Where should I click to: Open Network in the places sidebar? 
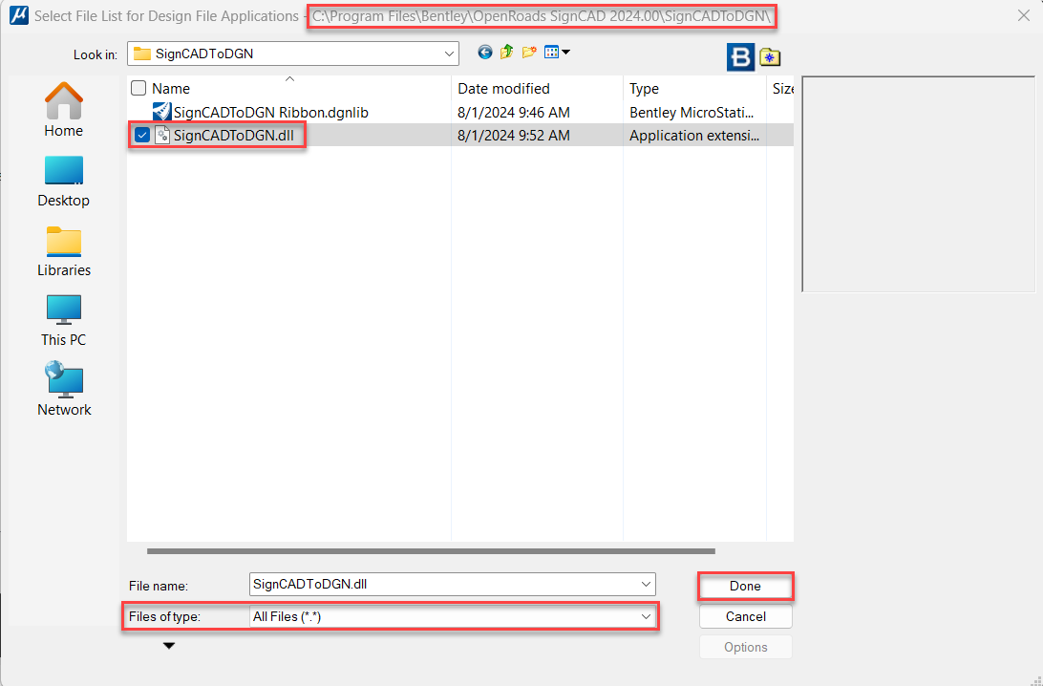pos(64,389)
